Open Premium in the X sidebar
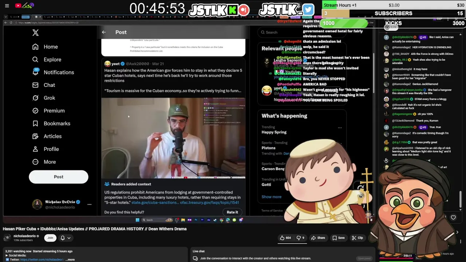 pyautogui.click(x=48, y=111)
